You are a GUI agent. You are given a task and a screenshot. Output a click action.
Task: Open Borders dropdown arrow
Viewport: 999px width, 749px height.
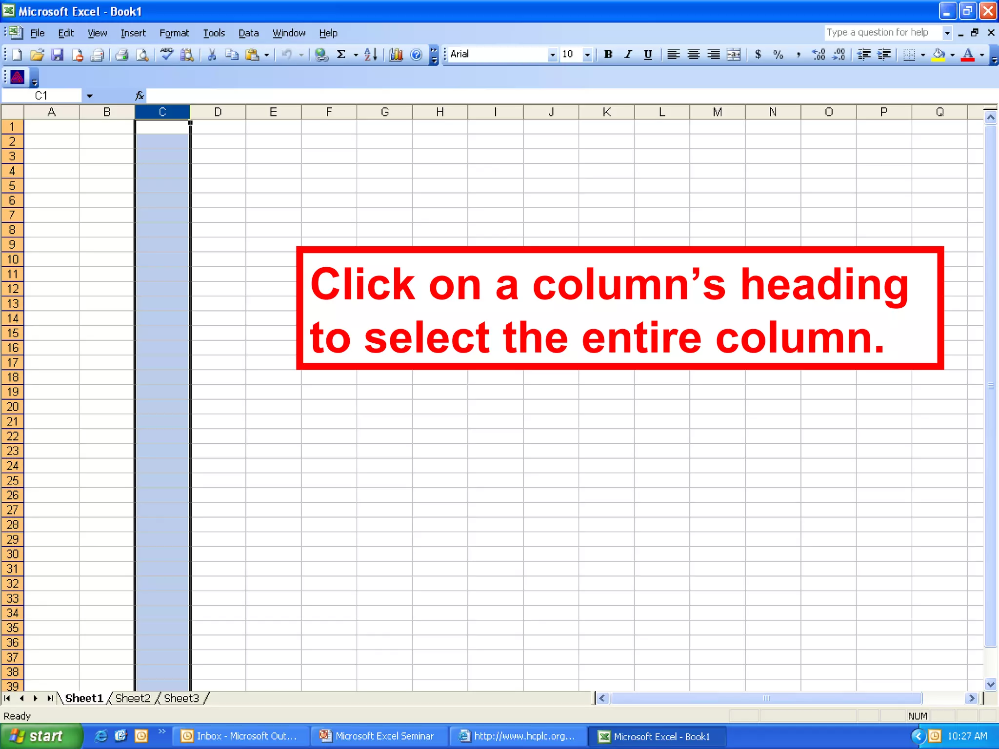922,55
